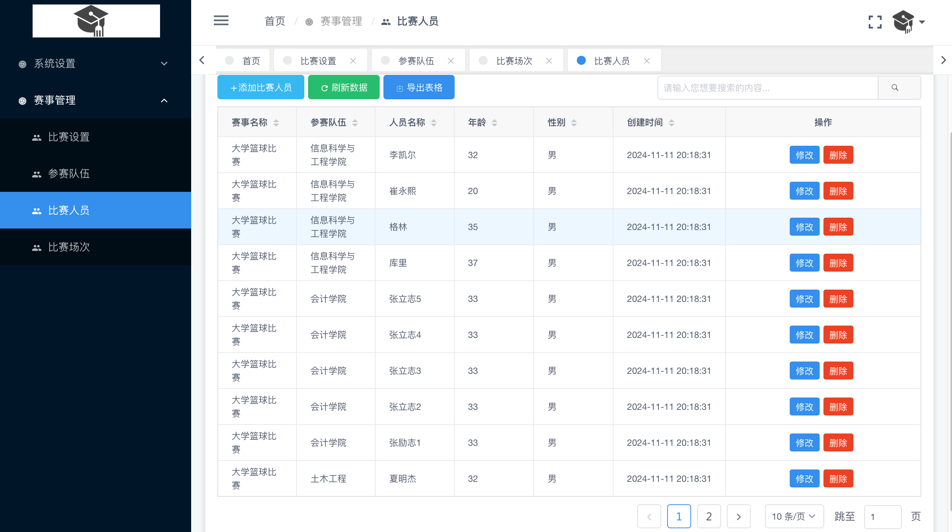The image size is (952, 532).
Task: Click the search magnifier icon button
Action: click(x=895, y=88)
